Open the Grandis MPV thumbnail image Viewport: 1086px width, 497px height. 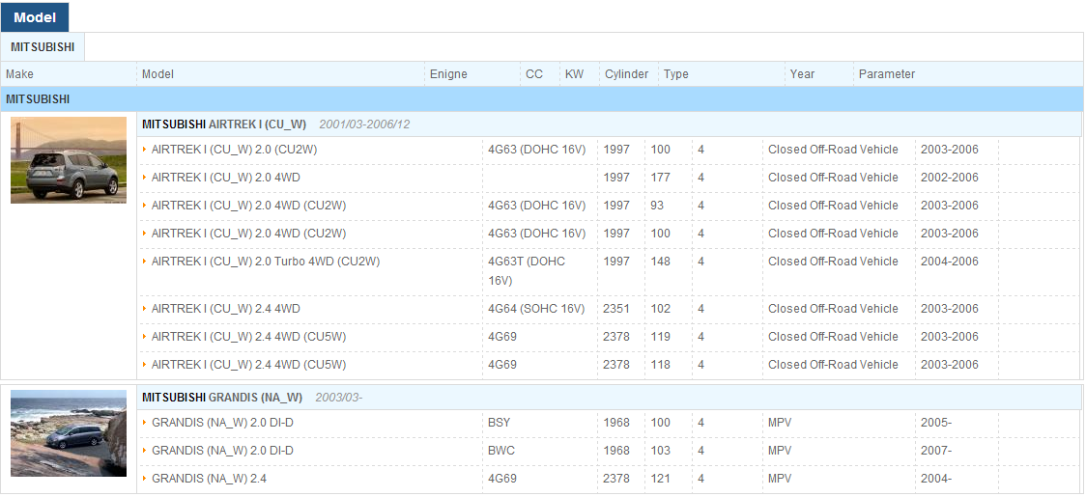coord(69,433)
